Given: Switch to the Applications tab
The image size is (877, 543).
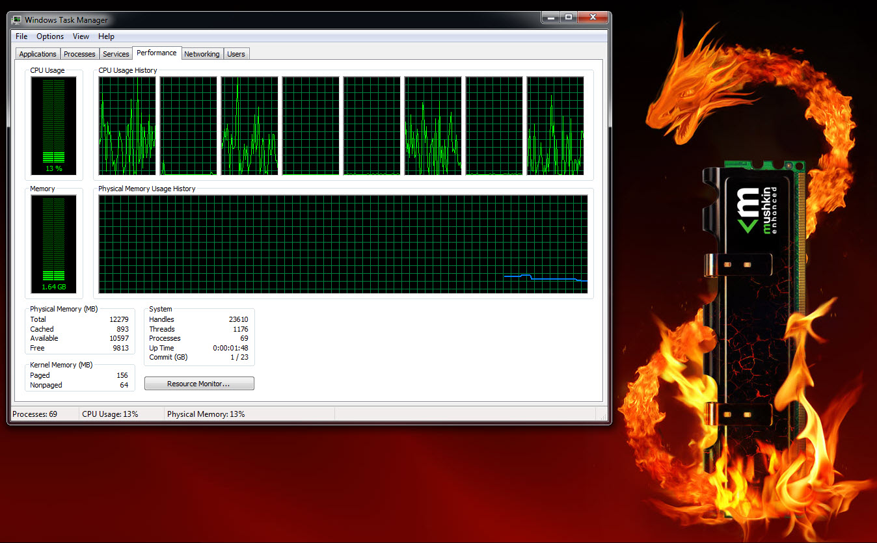Looking at the screenshot, I should [x=38, y=54].
